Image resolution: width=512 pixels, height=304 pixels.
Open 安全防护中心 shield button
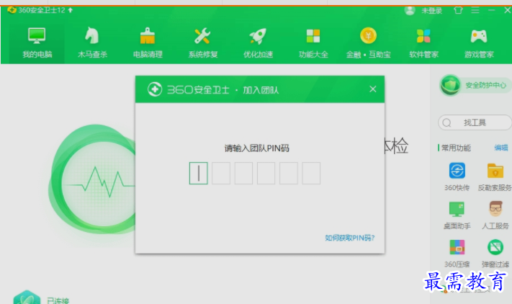[x=475, y=85]
